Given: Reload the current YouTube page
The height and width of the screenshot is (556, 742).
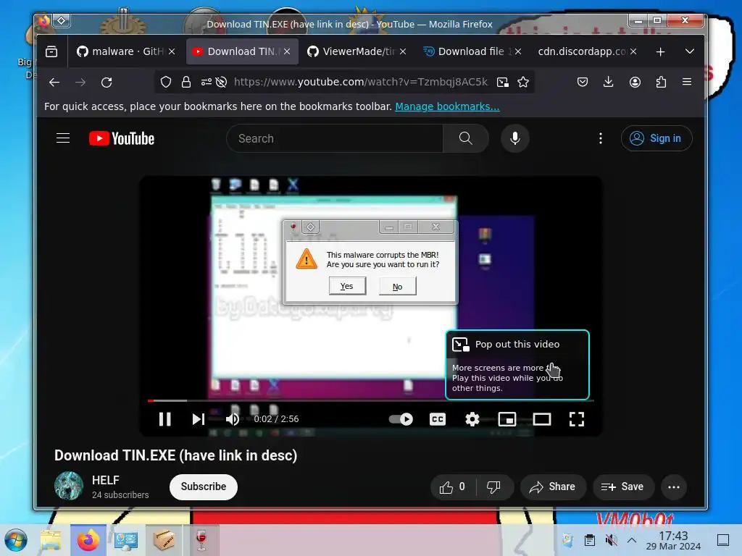Looking at the screenshot, I should (107, 83).
